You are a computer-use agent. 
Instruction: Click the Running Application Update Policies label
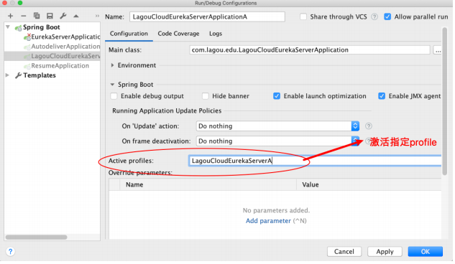click(x=167, y=111)
